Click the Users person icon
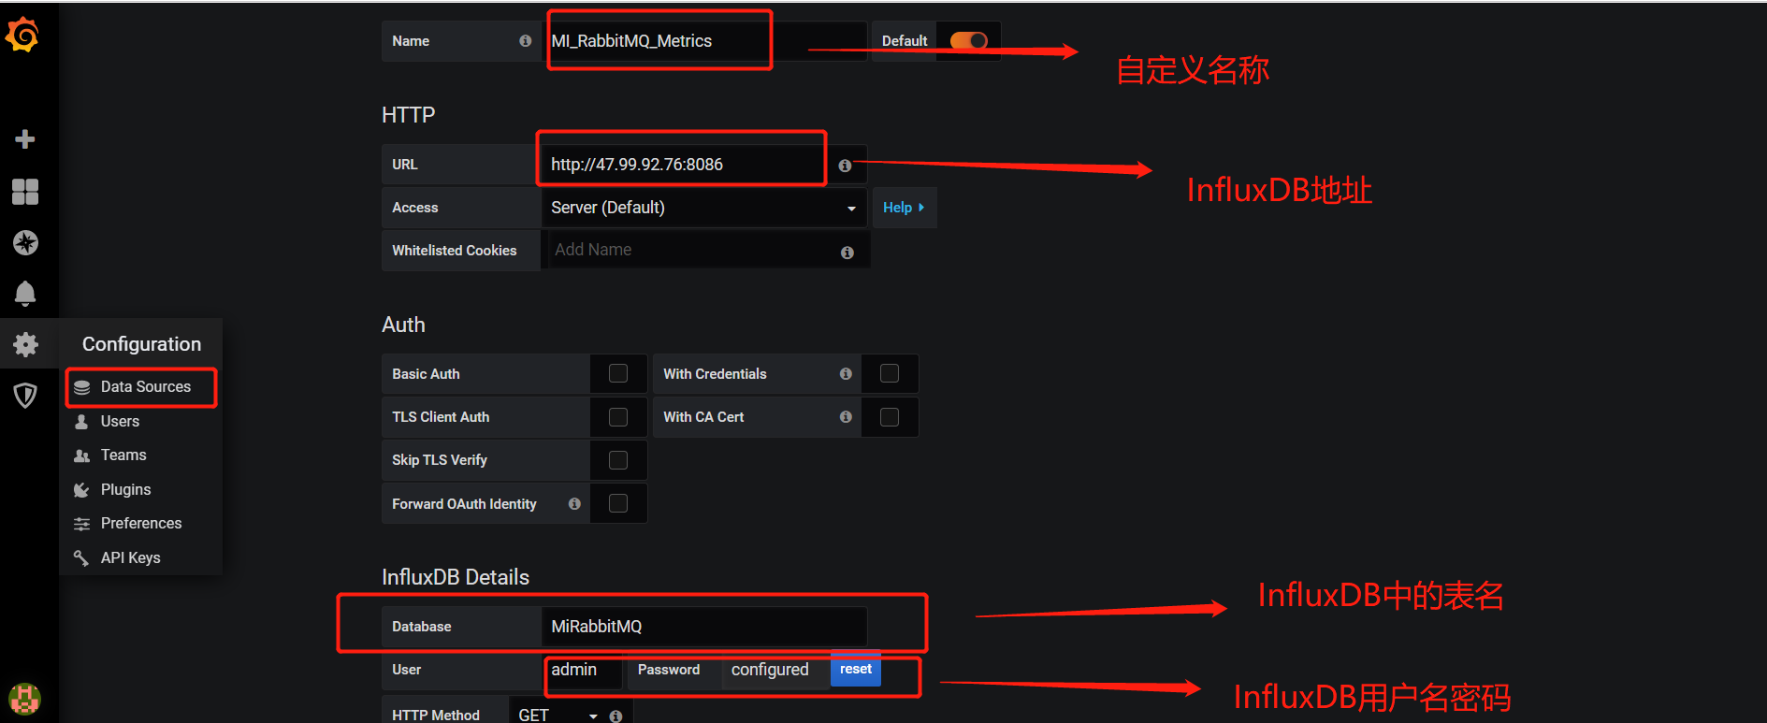The image size is (1767, 723). click(82, 422)
